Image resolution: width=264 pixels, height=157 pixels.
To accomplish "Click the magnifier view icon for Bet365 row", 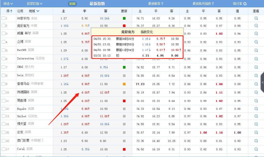I will (256, 50).
